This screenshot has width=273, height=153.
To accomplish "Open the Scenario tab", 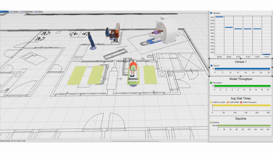I will pyautogui.click(x=15, y=12).
